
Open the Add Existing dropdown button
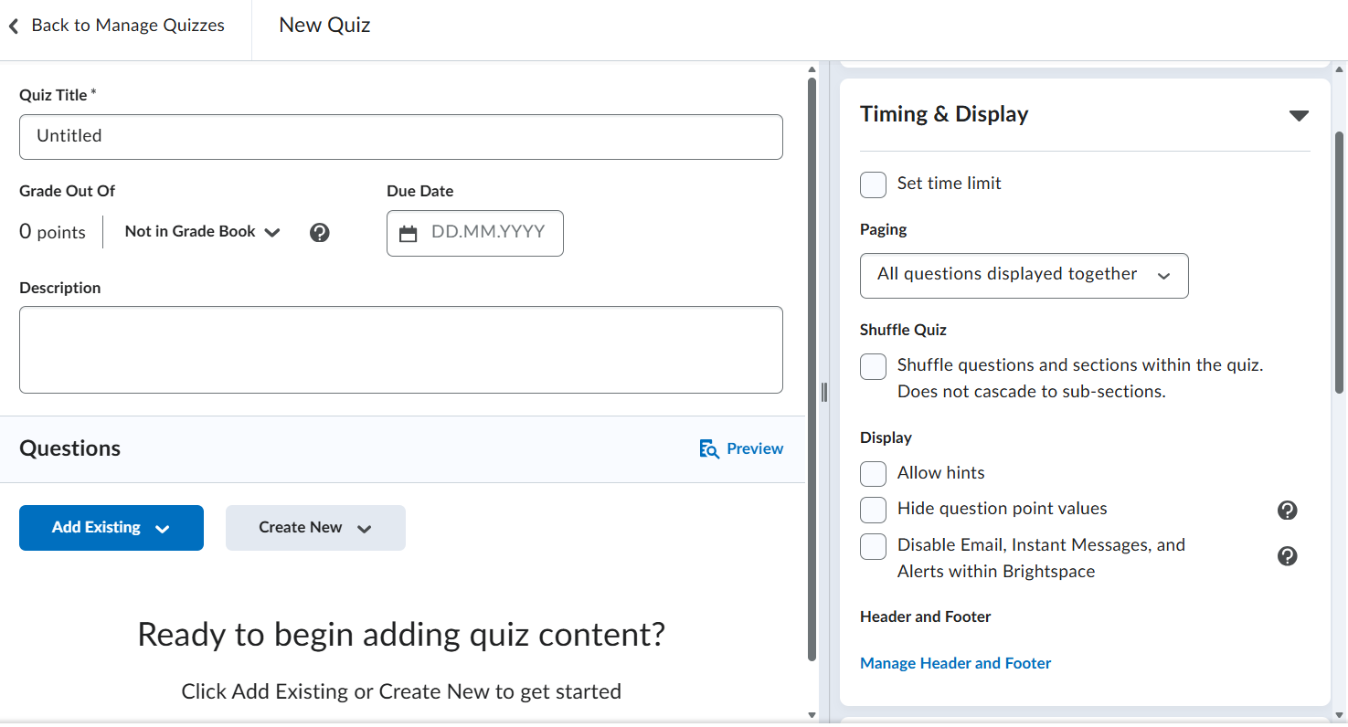(x=111, y=528)
